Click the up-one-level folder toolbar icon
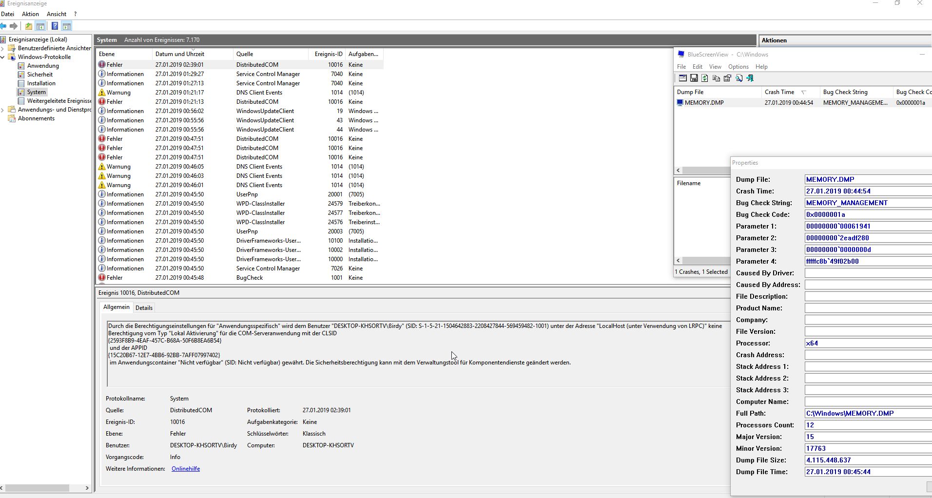Screen dimensions: 932x498 29,26
